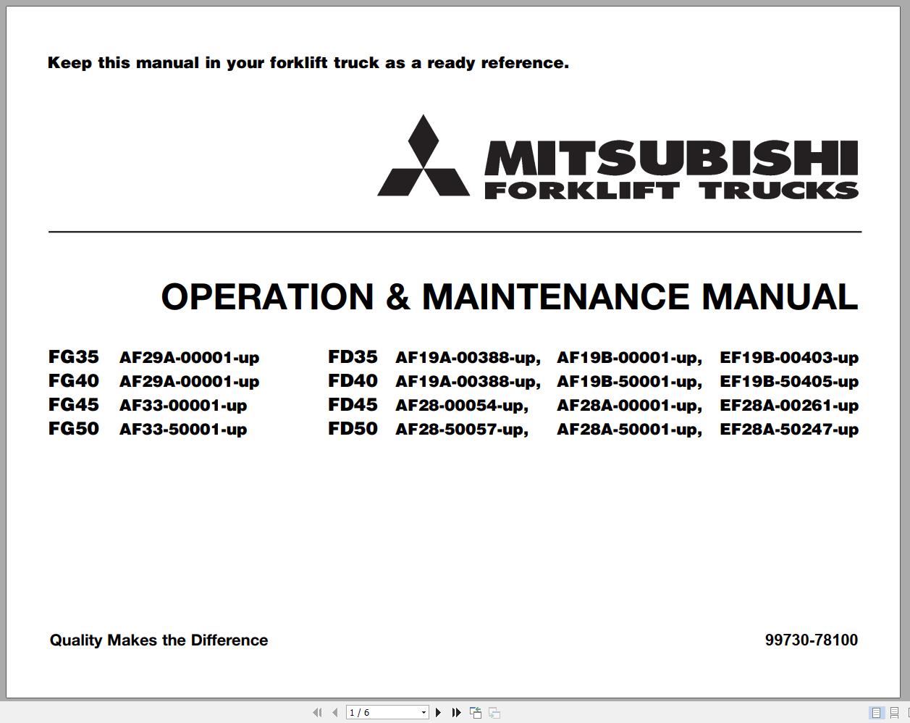This screenshot has height=723, width=910.
Task: Click serial EF19B-50405-up
Action: coord(789,382)
